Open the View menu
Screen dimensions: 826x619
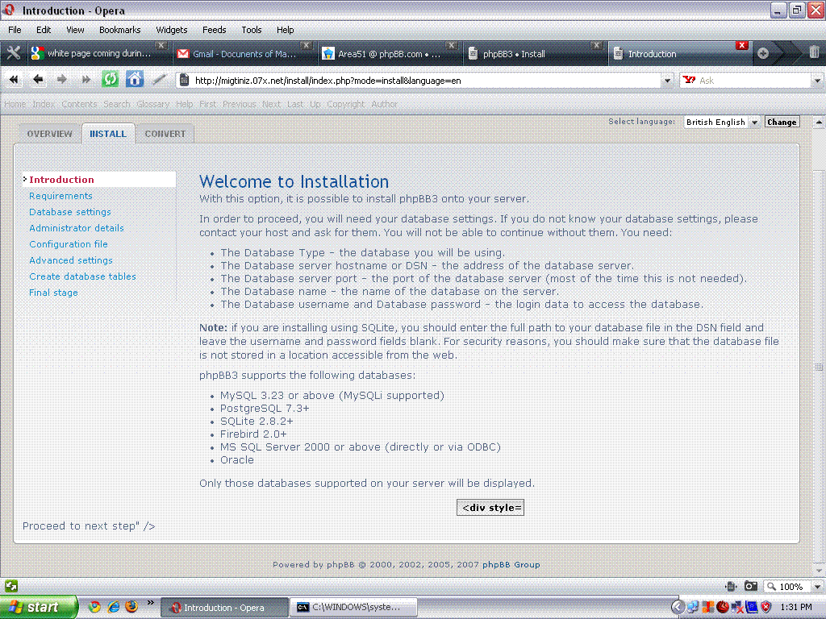point(75,30)
